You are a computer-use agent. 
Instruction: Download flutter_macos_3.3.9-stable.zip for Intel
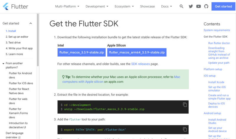pyautogui.click(x=81, y=52)
